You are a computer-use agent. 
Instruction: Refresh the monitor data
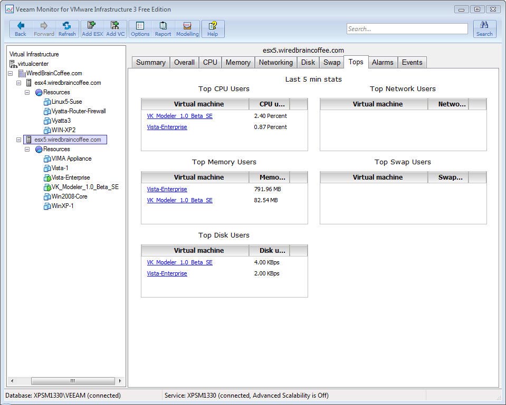(67, 29)
